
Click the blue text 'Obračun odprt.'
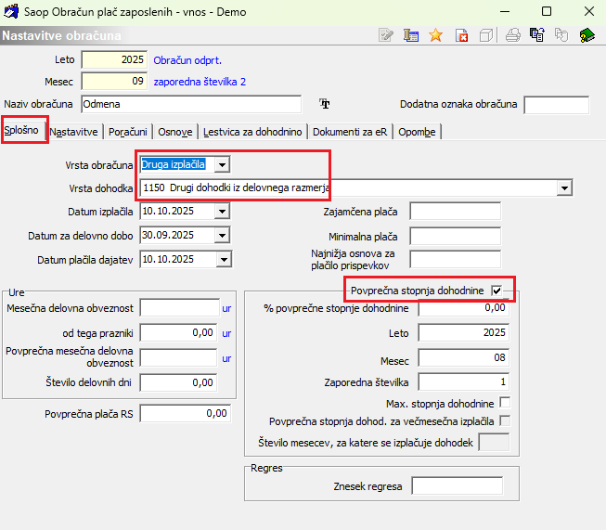[x=187, y=60]
